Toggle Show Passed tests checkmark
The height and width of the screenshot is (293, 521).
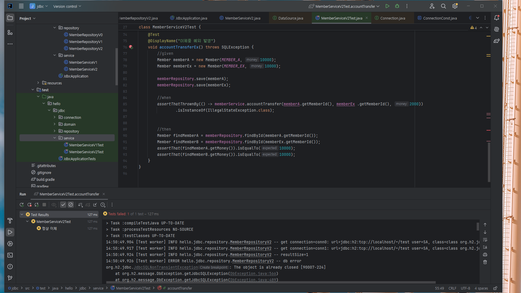pyautogui.click(x=63, y=205)
